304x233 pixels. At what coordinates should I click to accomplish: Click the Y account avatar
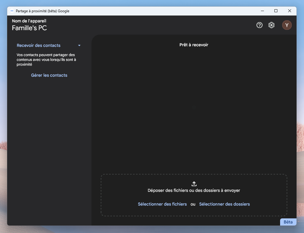click(x=287, y=25)
